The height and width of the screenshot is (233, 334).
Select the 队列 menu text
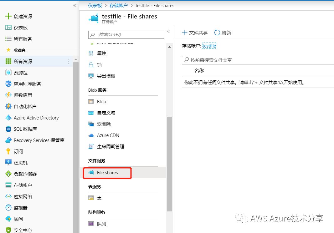click(101, 224)
